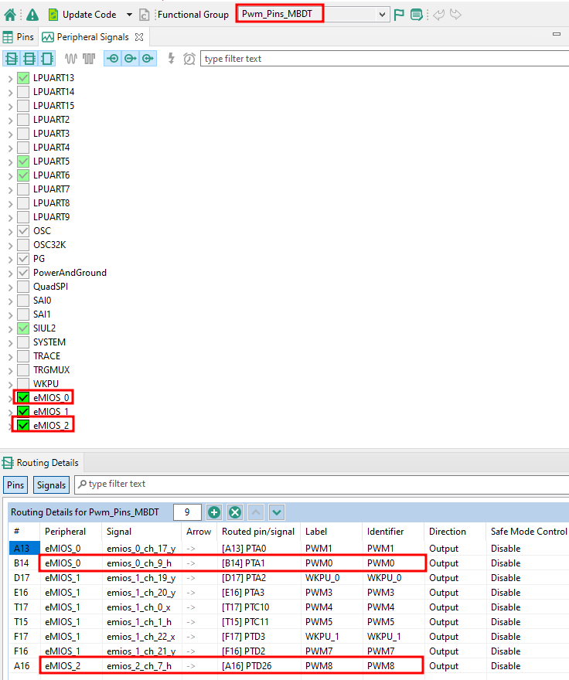Expand the PowerAndGround tree node

coord(10,274)
